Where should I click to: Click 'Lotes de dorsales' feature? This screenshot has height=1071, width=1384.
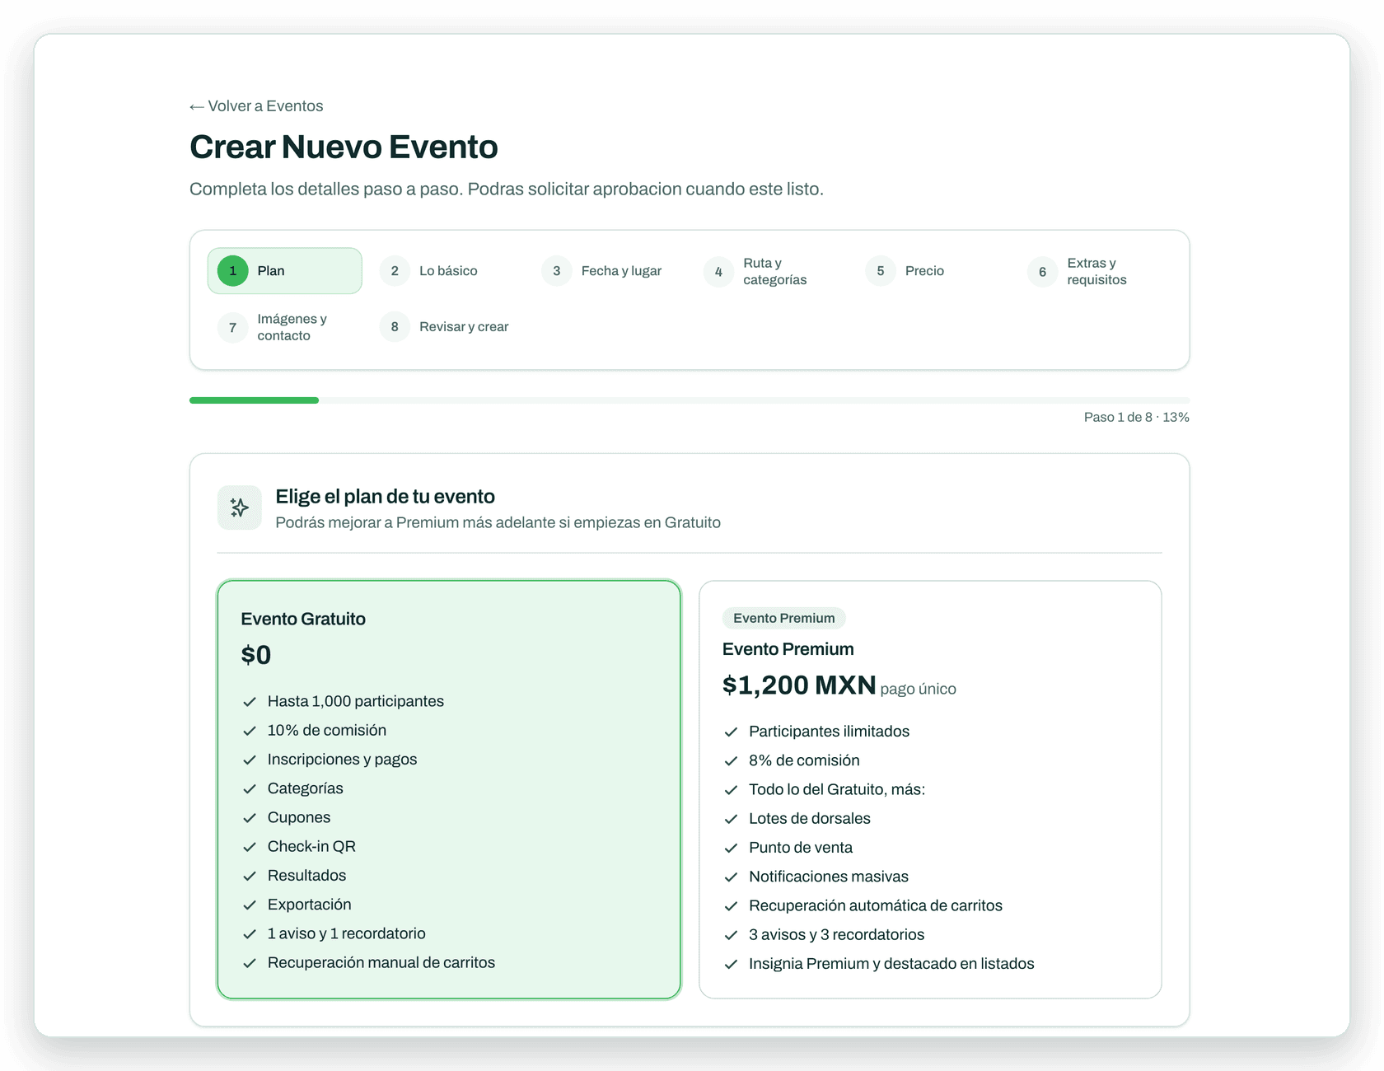810,818
